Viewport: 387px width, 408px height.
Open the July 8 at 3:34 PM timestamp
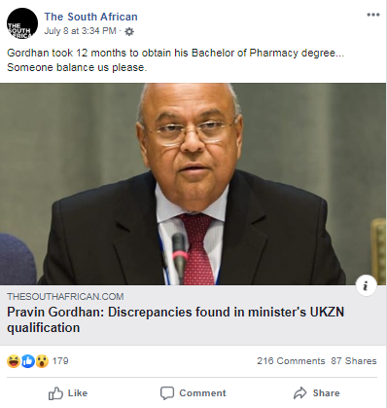click(x=80, y=31)
